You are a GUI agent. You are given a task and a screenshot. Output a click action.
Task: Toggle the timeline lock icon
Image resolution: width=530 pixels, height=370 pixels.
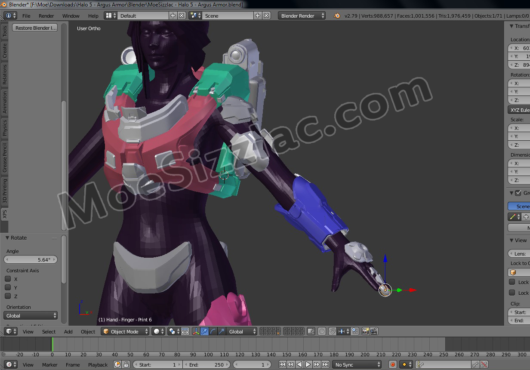[126, 364]
